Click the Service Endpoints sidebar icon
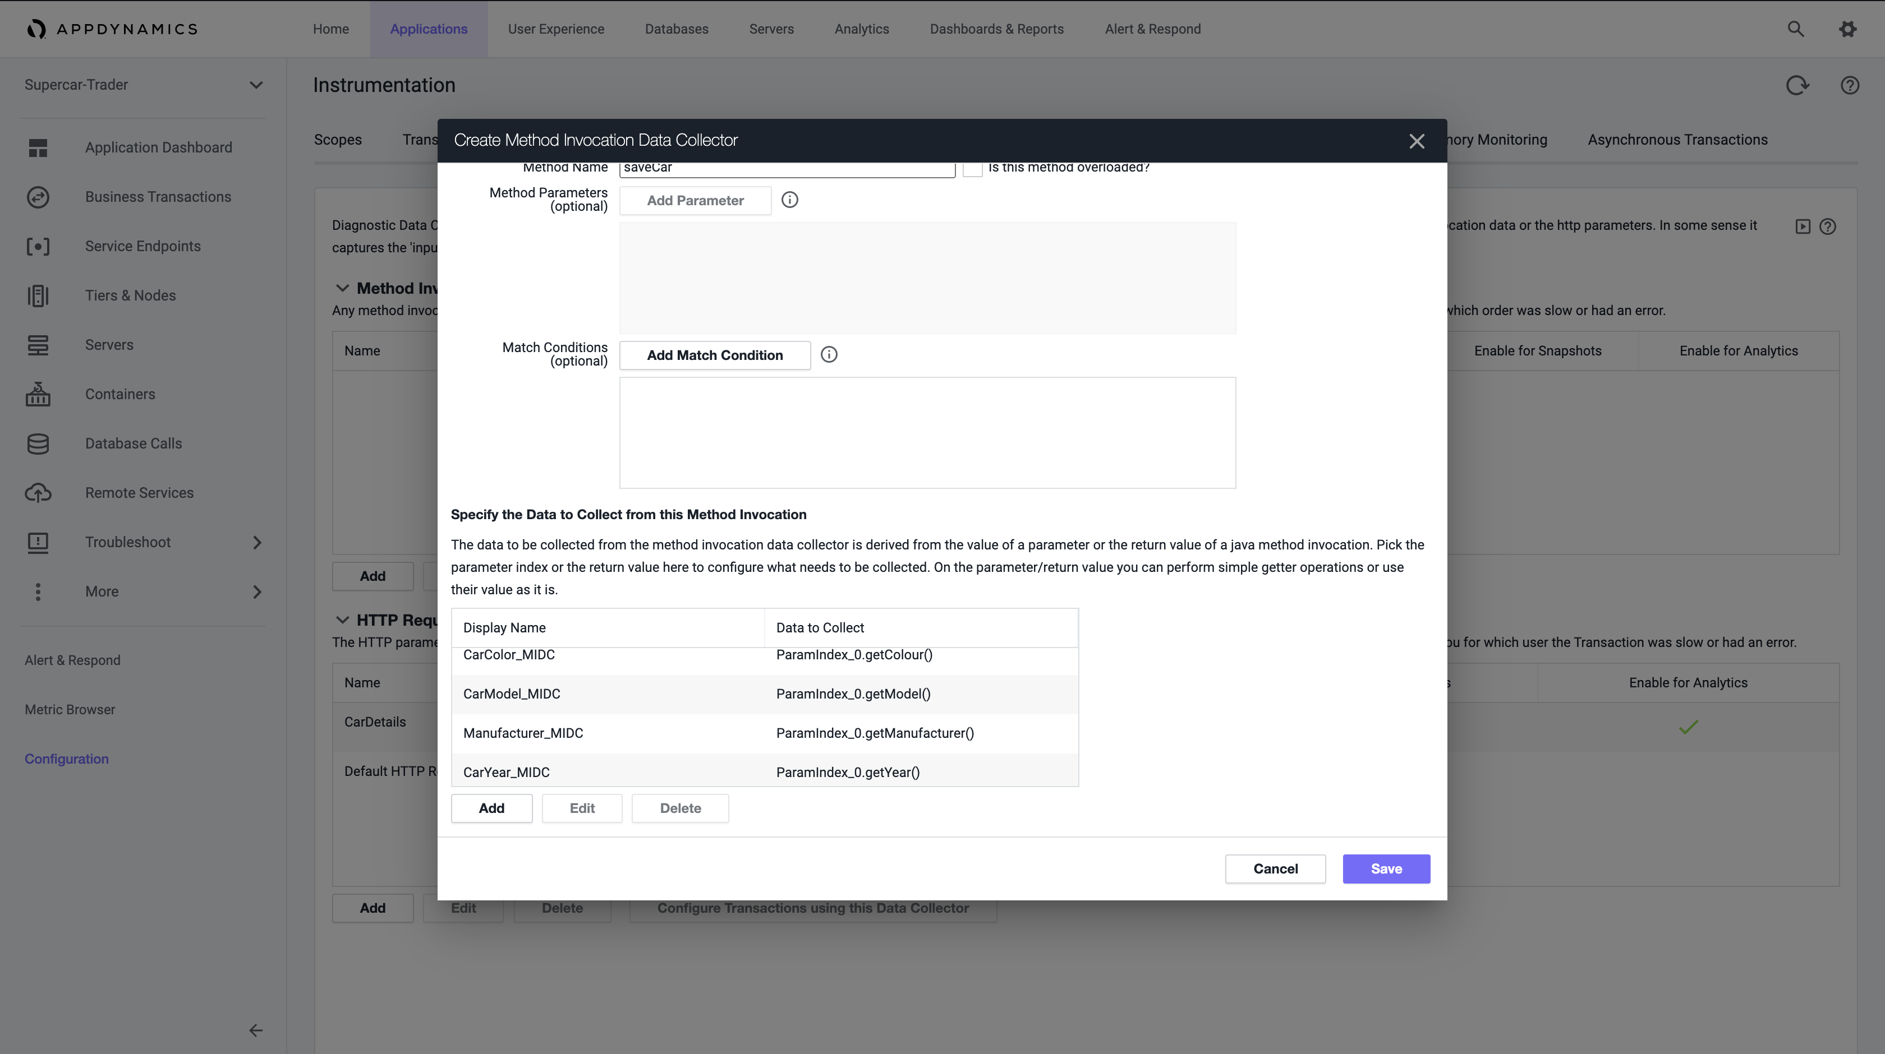This screenshot has height=1054, width=1885. coord(38,247)
